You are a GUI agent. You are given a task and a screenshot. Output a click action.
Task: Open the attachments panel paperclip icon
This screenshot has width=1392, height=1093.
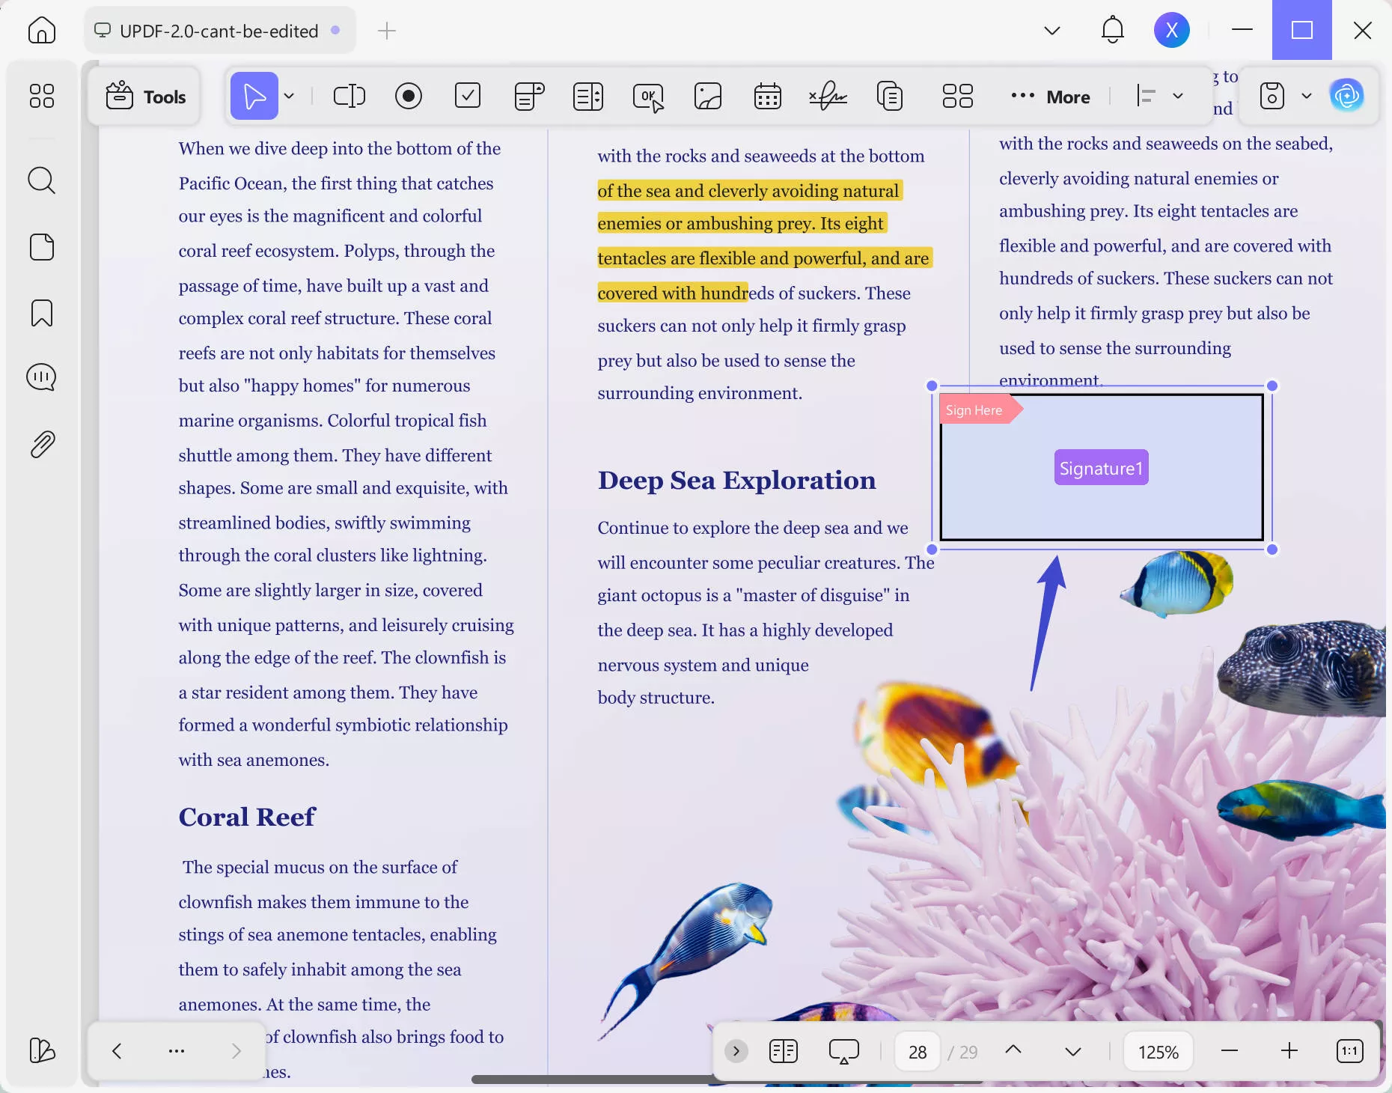click(42, 445)
